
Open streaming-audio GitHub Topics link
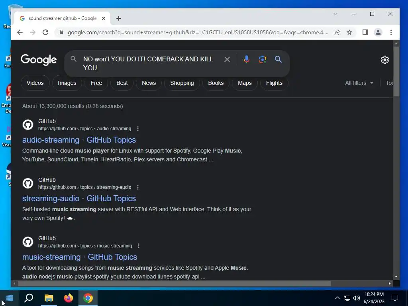point(79,198)
